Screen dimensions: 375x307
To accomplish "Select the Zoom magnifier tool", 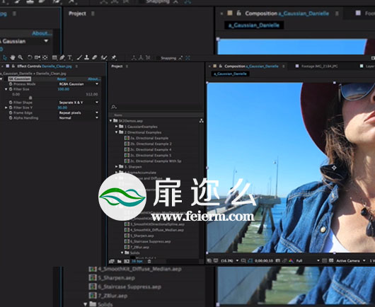I will (21, 57).
